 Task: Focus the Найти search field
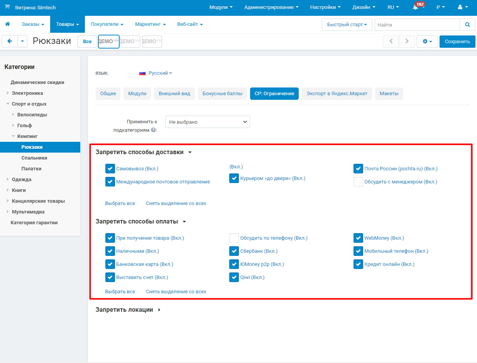[417, 25]
